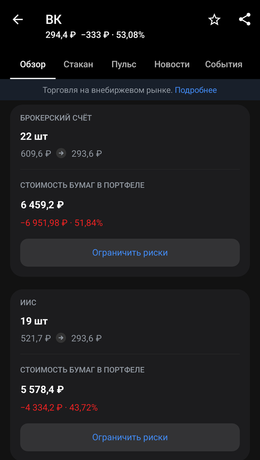The height and width of the screenshot is (460, 260).
Task: Select the Новости tab
Action: (x=172, y=64)
